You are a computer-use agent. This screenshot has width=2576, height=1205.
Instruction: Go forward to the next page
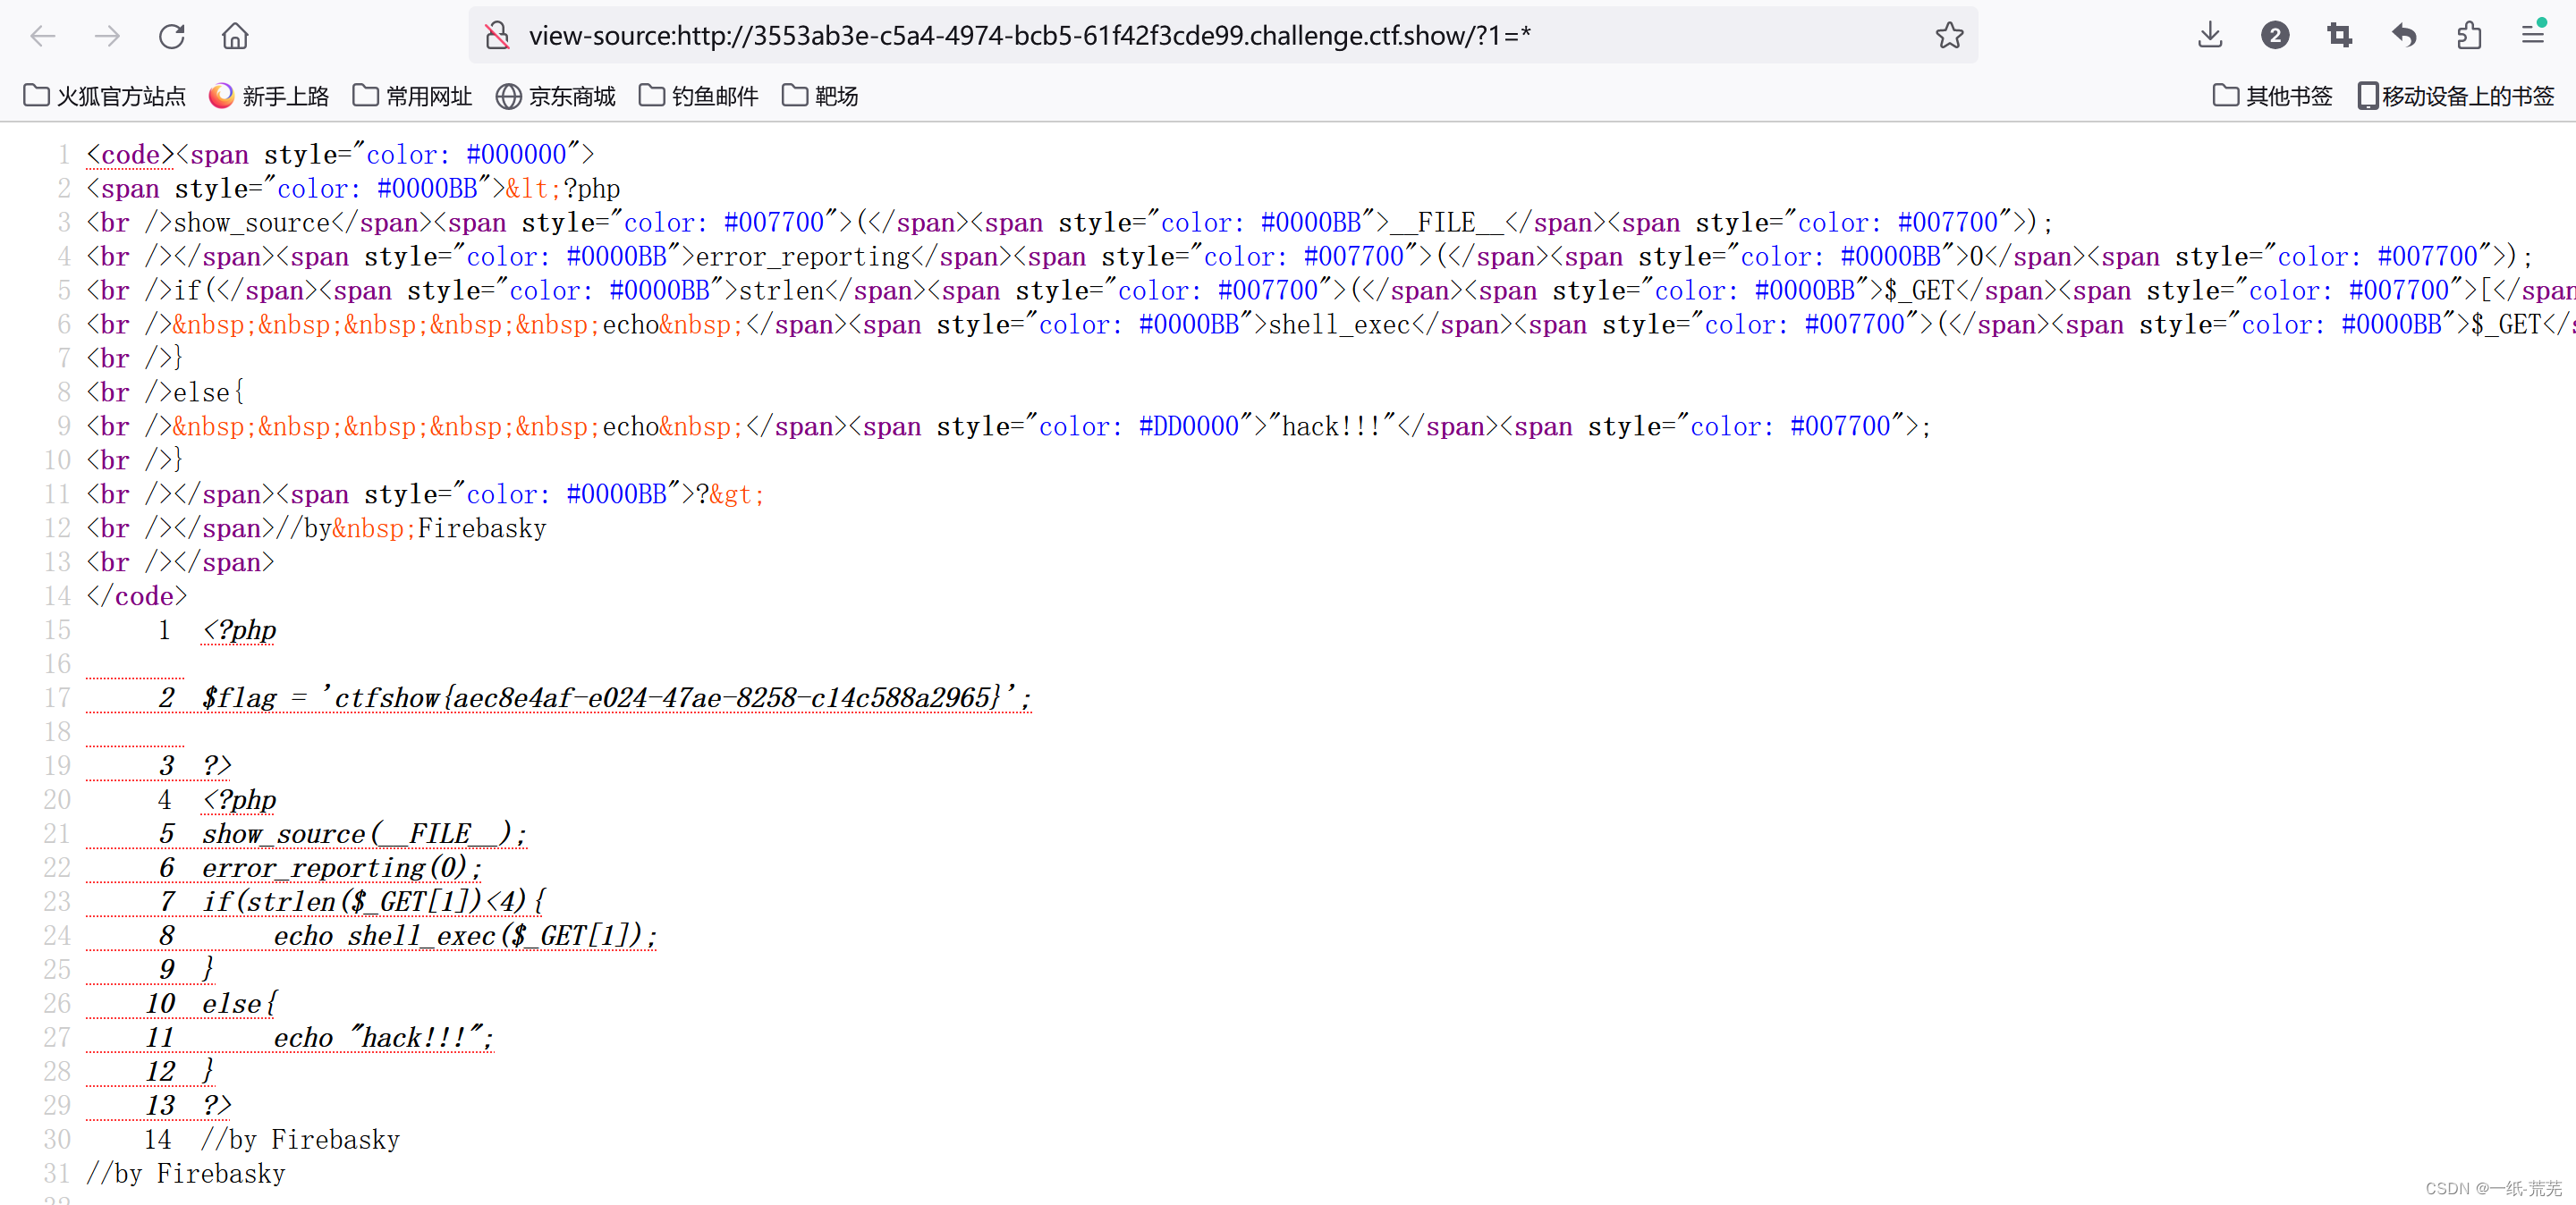107,37
